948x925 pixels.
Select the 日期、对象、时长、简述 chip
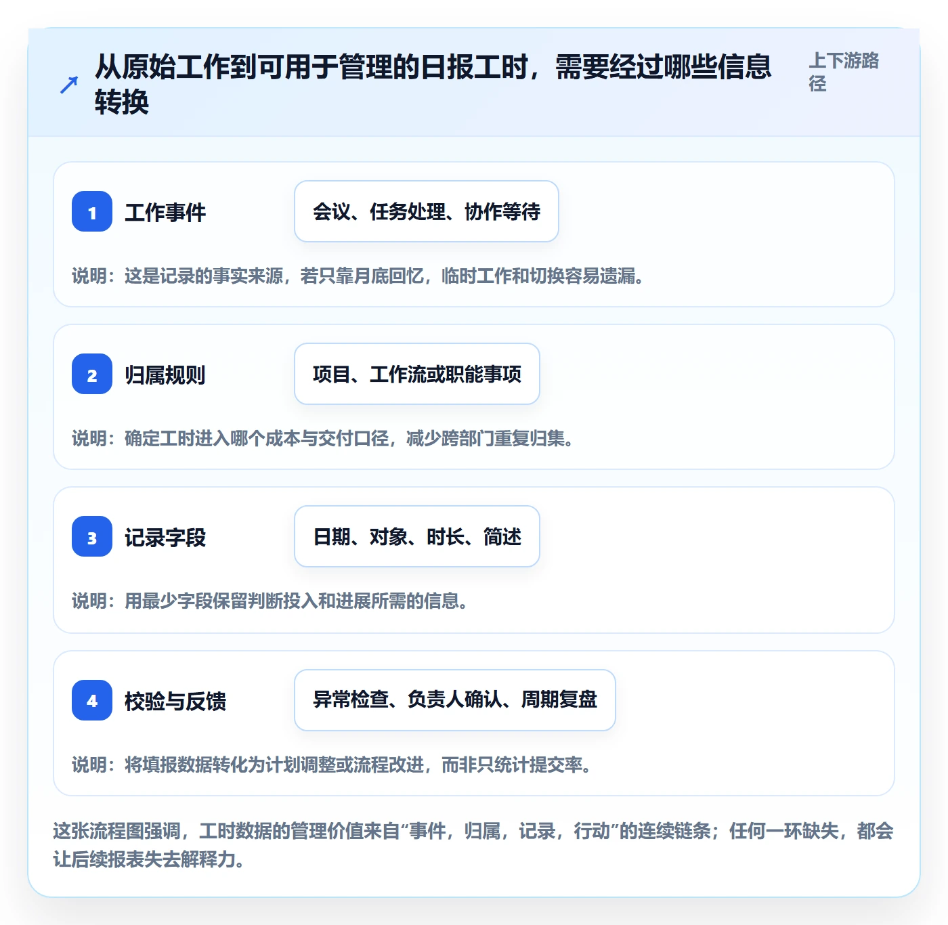pyautogui.click(x=417, y=536)
